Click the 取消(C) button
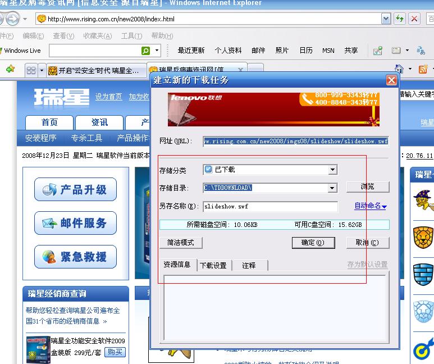The image size is (434, 364). (367, 243)
